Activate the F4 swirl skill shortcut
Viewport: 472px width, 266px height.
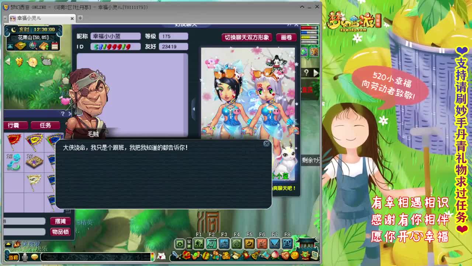[x=237, y=243]
